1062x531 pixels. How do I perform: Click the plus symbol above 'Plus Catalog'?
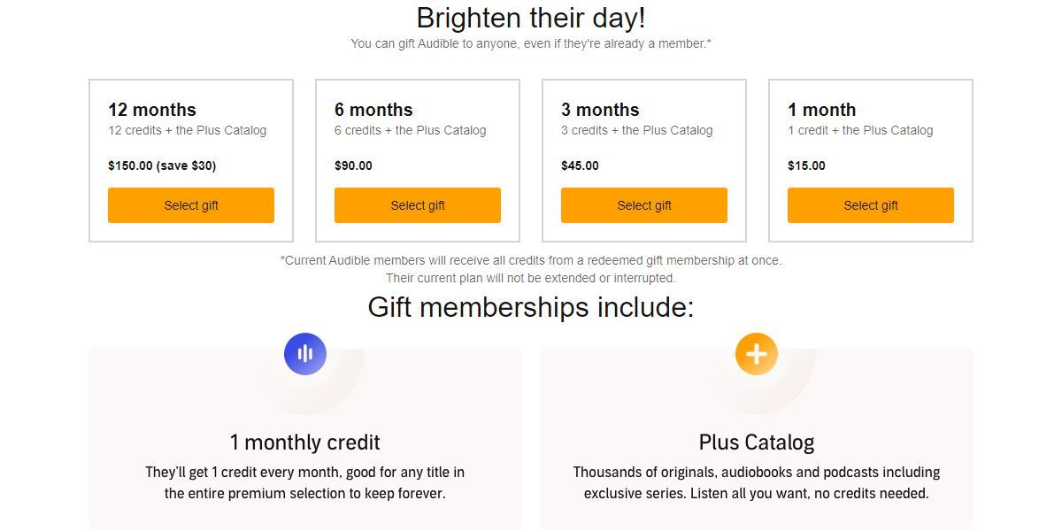tap(757, 353)
